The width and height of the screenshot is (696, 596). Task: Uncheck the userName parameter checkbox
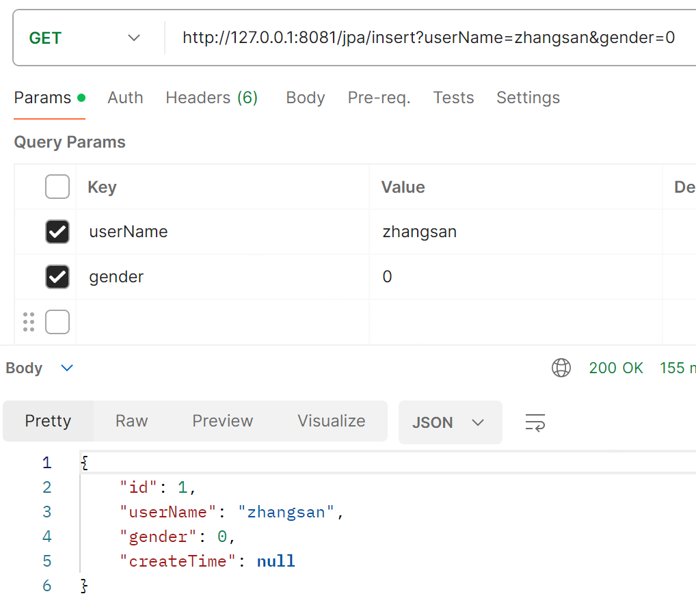57,232
